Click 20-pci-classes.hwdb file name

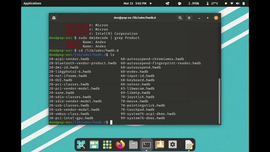click(x=69, y=84)
